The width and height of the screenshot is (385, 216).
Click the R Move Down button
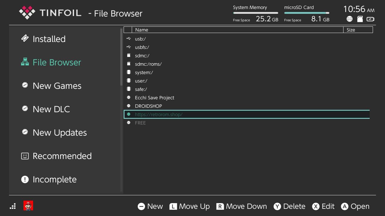click(242, 206)
